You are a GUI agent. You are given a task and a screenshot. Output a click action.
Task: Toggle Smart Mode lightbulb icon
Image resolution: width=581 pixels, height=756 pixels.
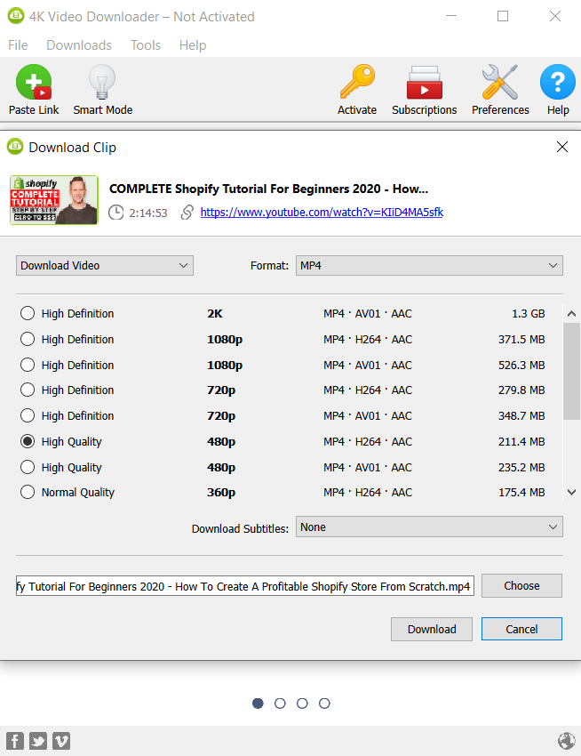(102, 84)
